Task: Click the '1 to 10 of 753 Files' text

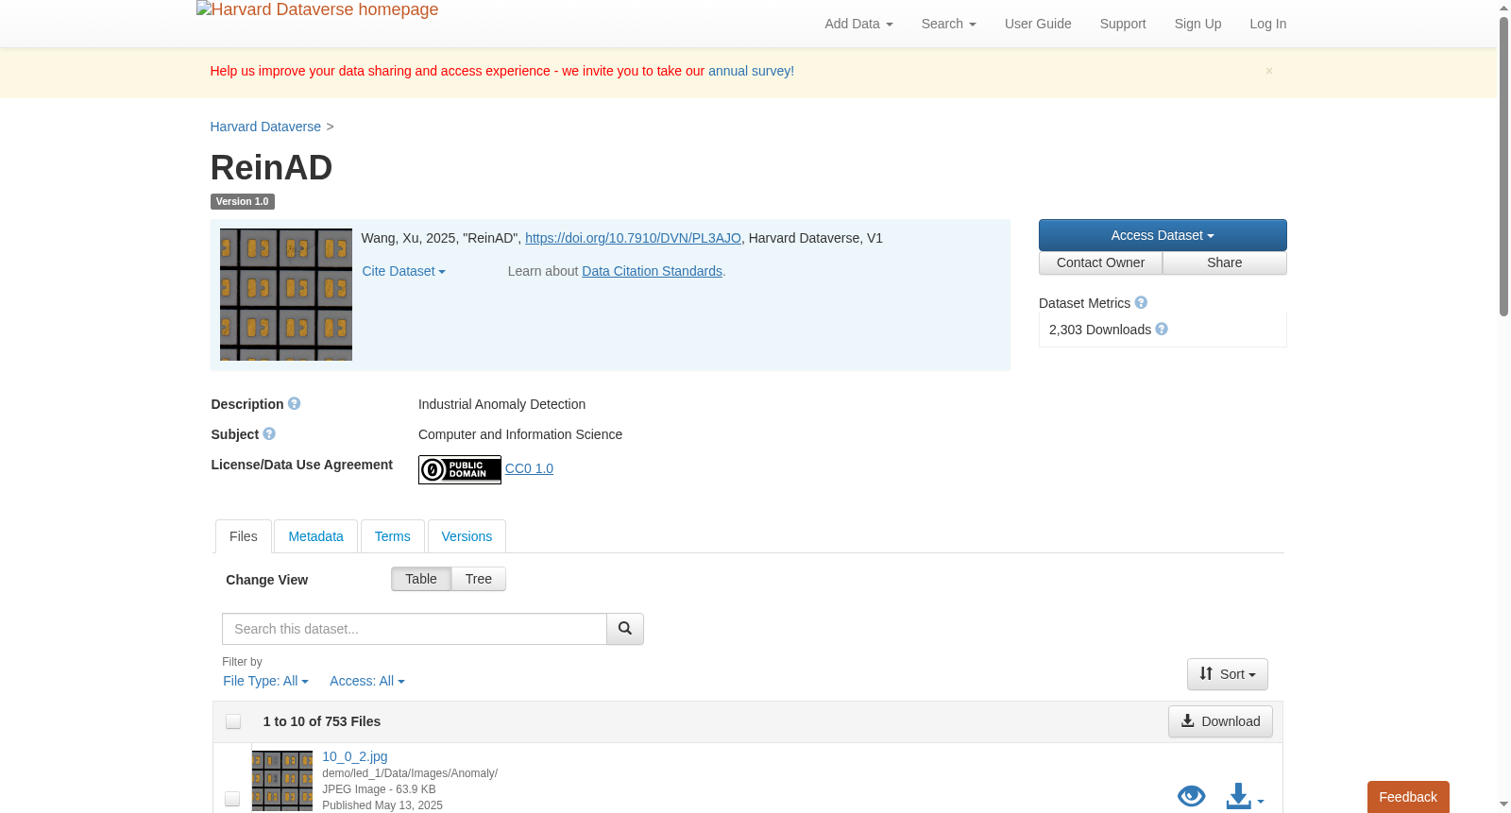Action: 322,721
